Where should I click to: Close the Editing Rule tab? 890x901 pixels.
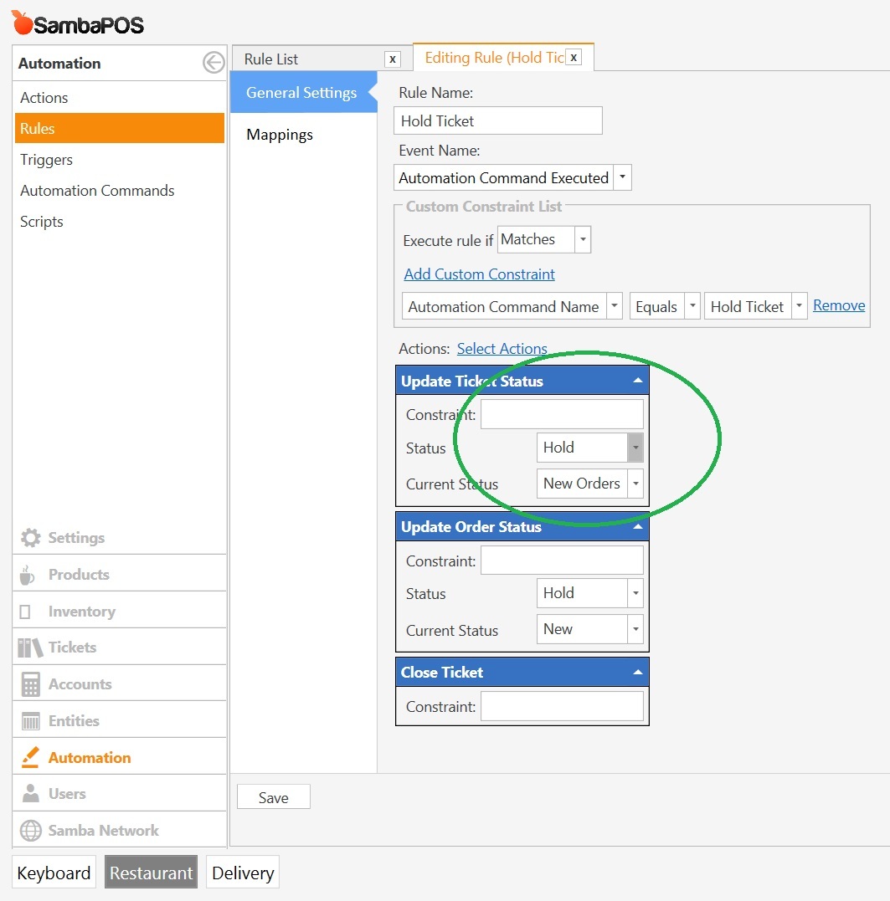point(574,57)
